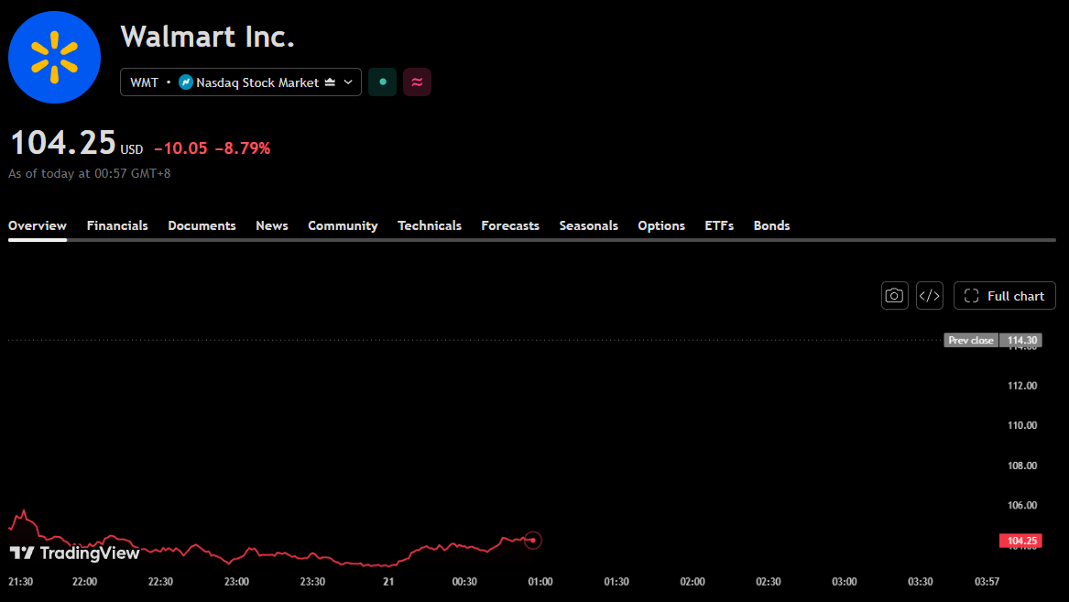Select the Overview tab
1069x602 pixels.
(x=38, y=225)
